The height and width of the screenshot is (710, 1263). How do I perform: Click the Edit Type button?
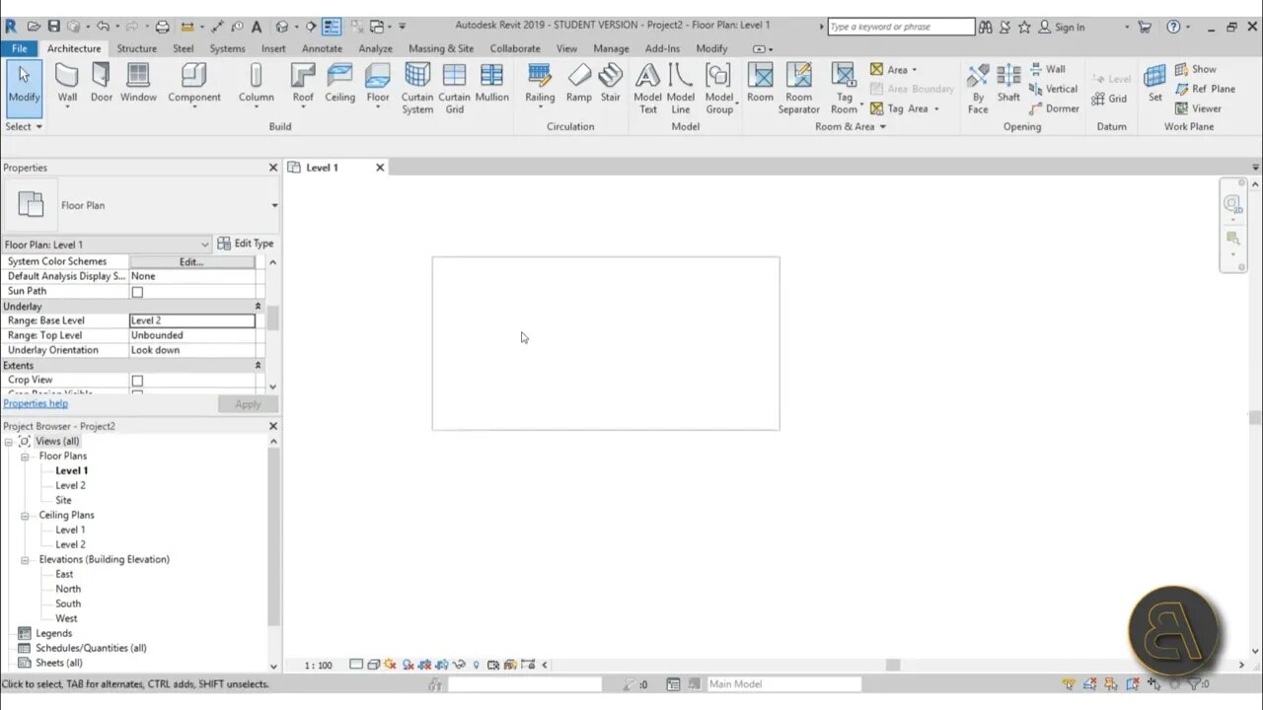[x=246, y=244]
